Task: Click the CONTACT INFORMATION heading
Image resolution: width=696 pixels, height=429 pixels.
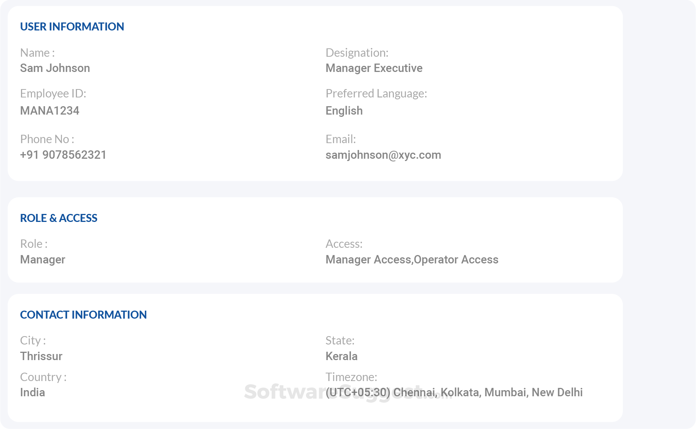Action: tap(83, 315)
